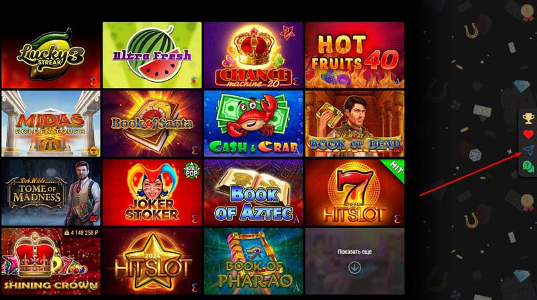This screenshot has height=300, width=537.
Task: Select the Hot Fruits 40 game
Action: [x=355, y=55]
